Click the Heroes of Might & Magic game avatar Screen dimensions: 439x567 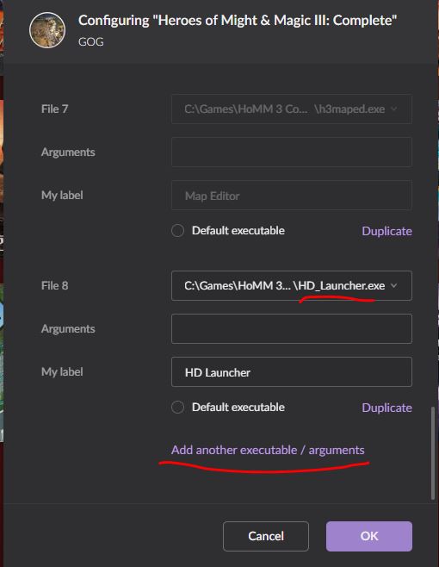[x=47, y=30]
